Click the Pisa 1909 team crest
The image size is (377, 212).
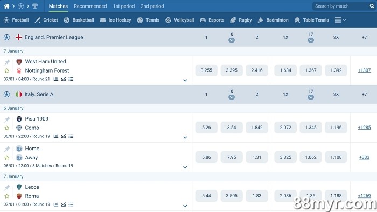click(x=19, y=119)
